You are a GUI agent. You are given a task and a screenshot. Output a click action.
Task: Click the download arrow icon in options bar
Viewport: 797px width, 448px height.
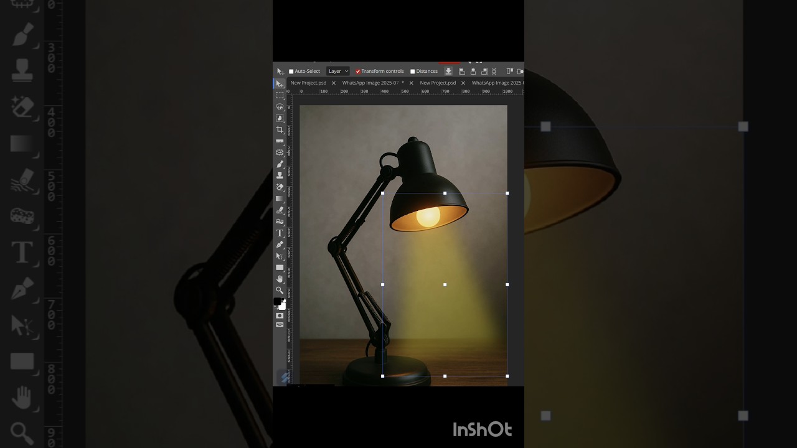[x=448, y=71]
